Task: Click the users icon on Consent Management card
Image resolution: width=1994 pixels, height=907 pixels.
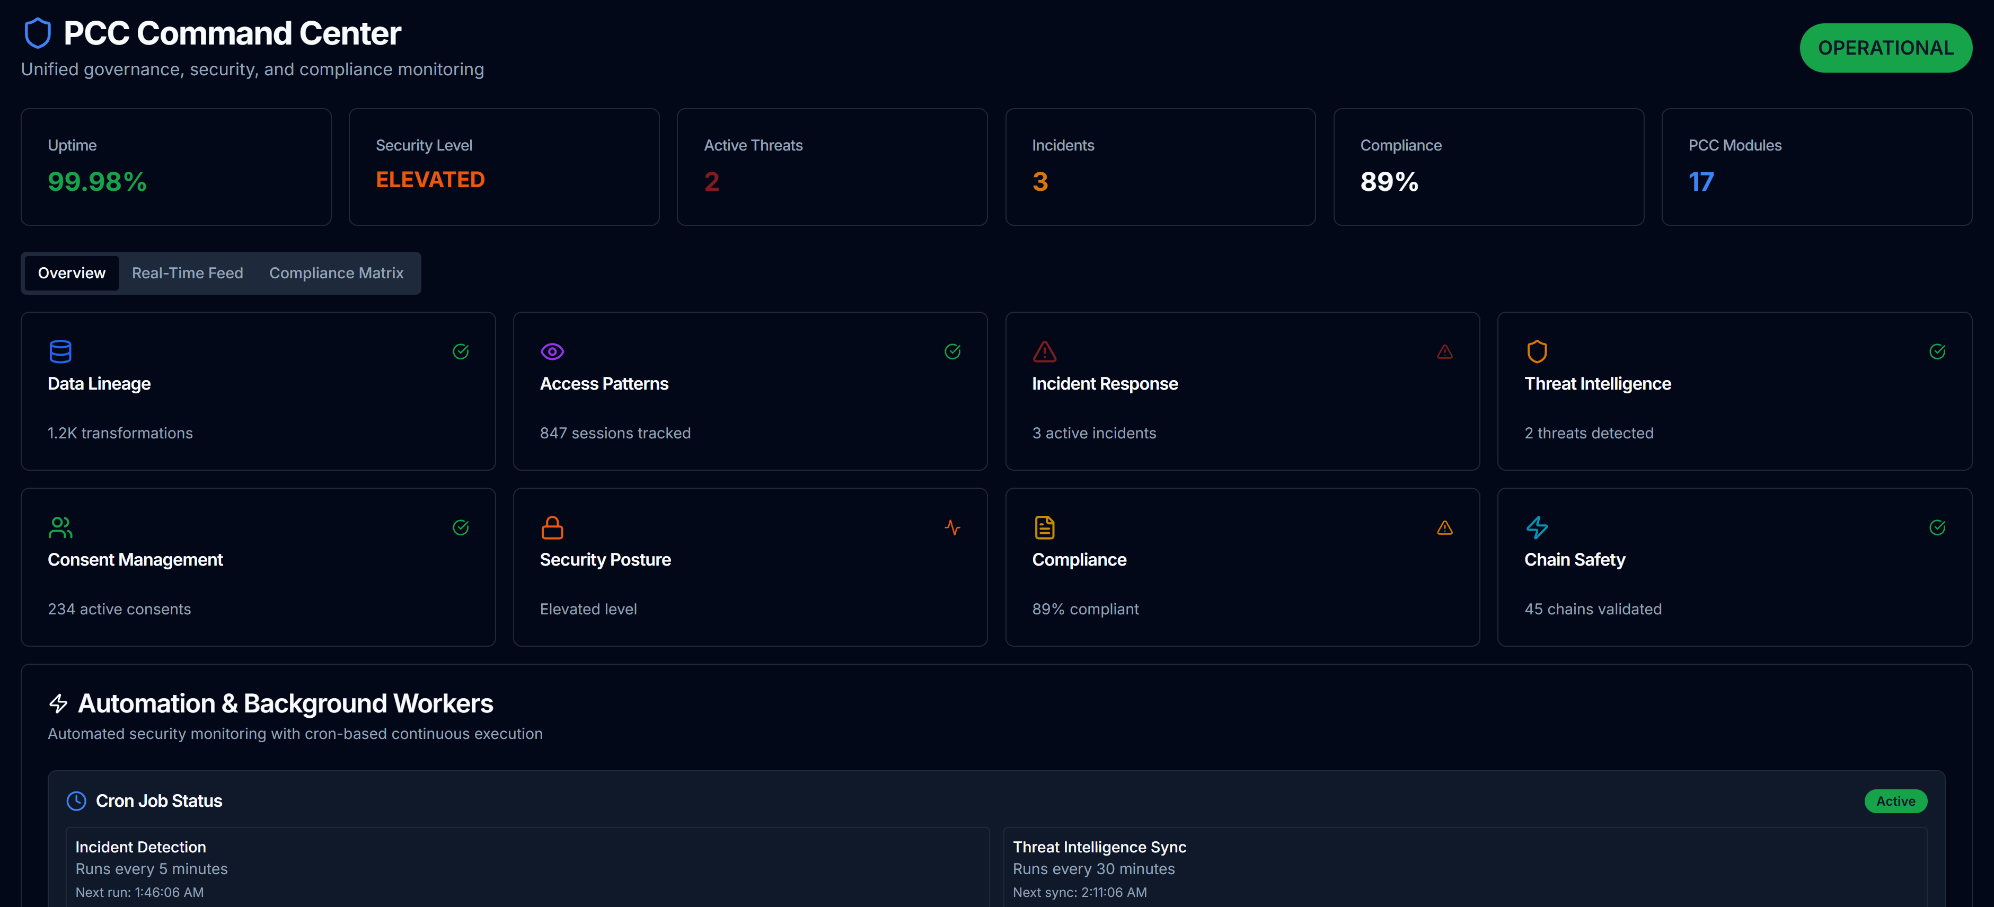Action: pyautogui.click(x=60, y=527)
